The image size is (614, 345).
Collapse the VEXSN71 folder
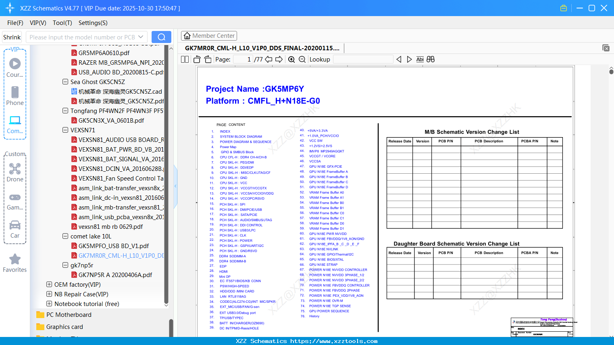[65, 130]
